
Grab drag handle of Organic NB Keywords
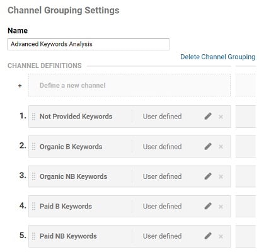[33, 176]
